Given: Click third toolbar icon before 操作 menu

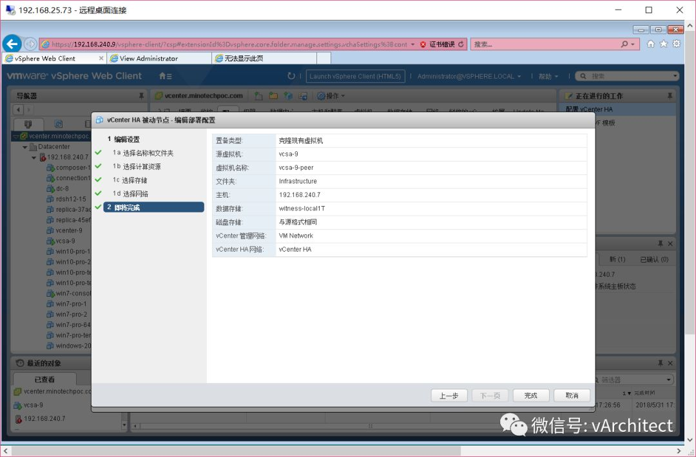Looking at the screenshot, I should pos(288,96).
